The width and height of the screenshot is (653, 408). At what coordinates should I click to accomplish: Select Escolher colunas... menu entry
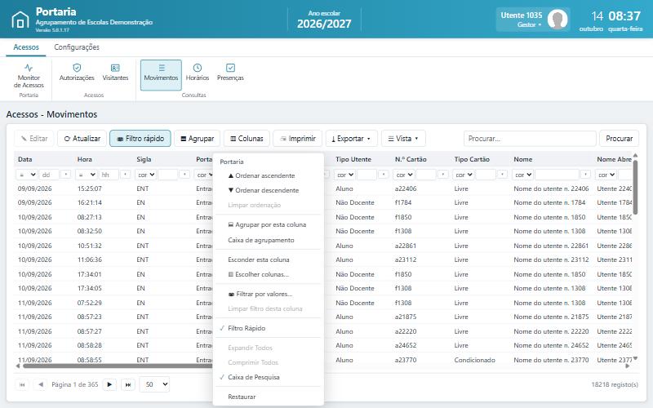point(269,274)
